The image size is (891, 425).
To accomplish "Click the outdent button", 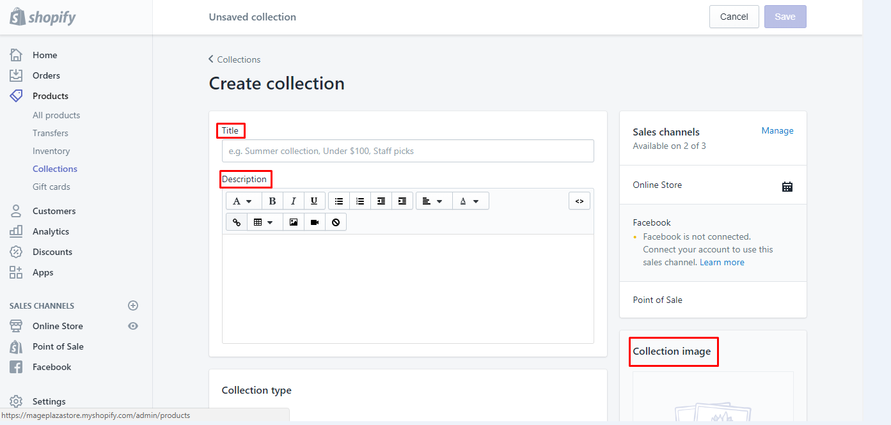I will pyautogui.click(x=381, y=201).
